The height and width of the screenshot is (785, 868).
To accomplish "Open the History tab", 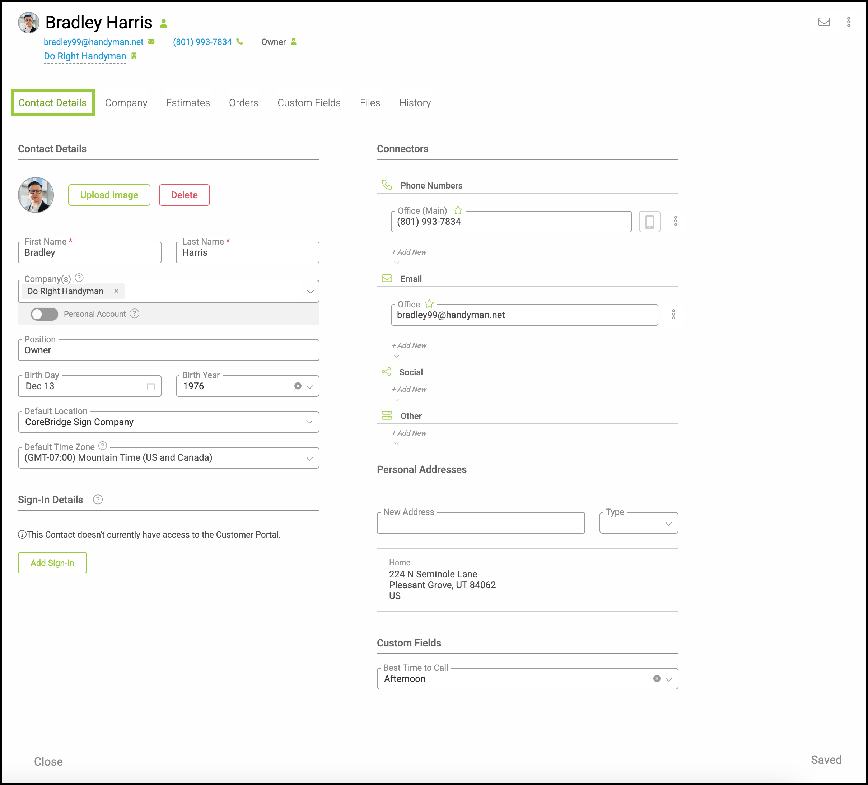I will (415, 103).
